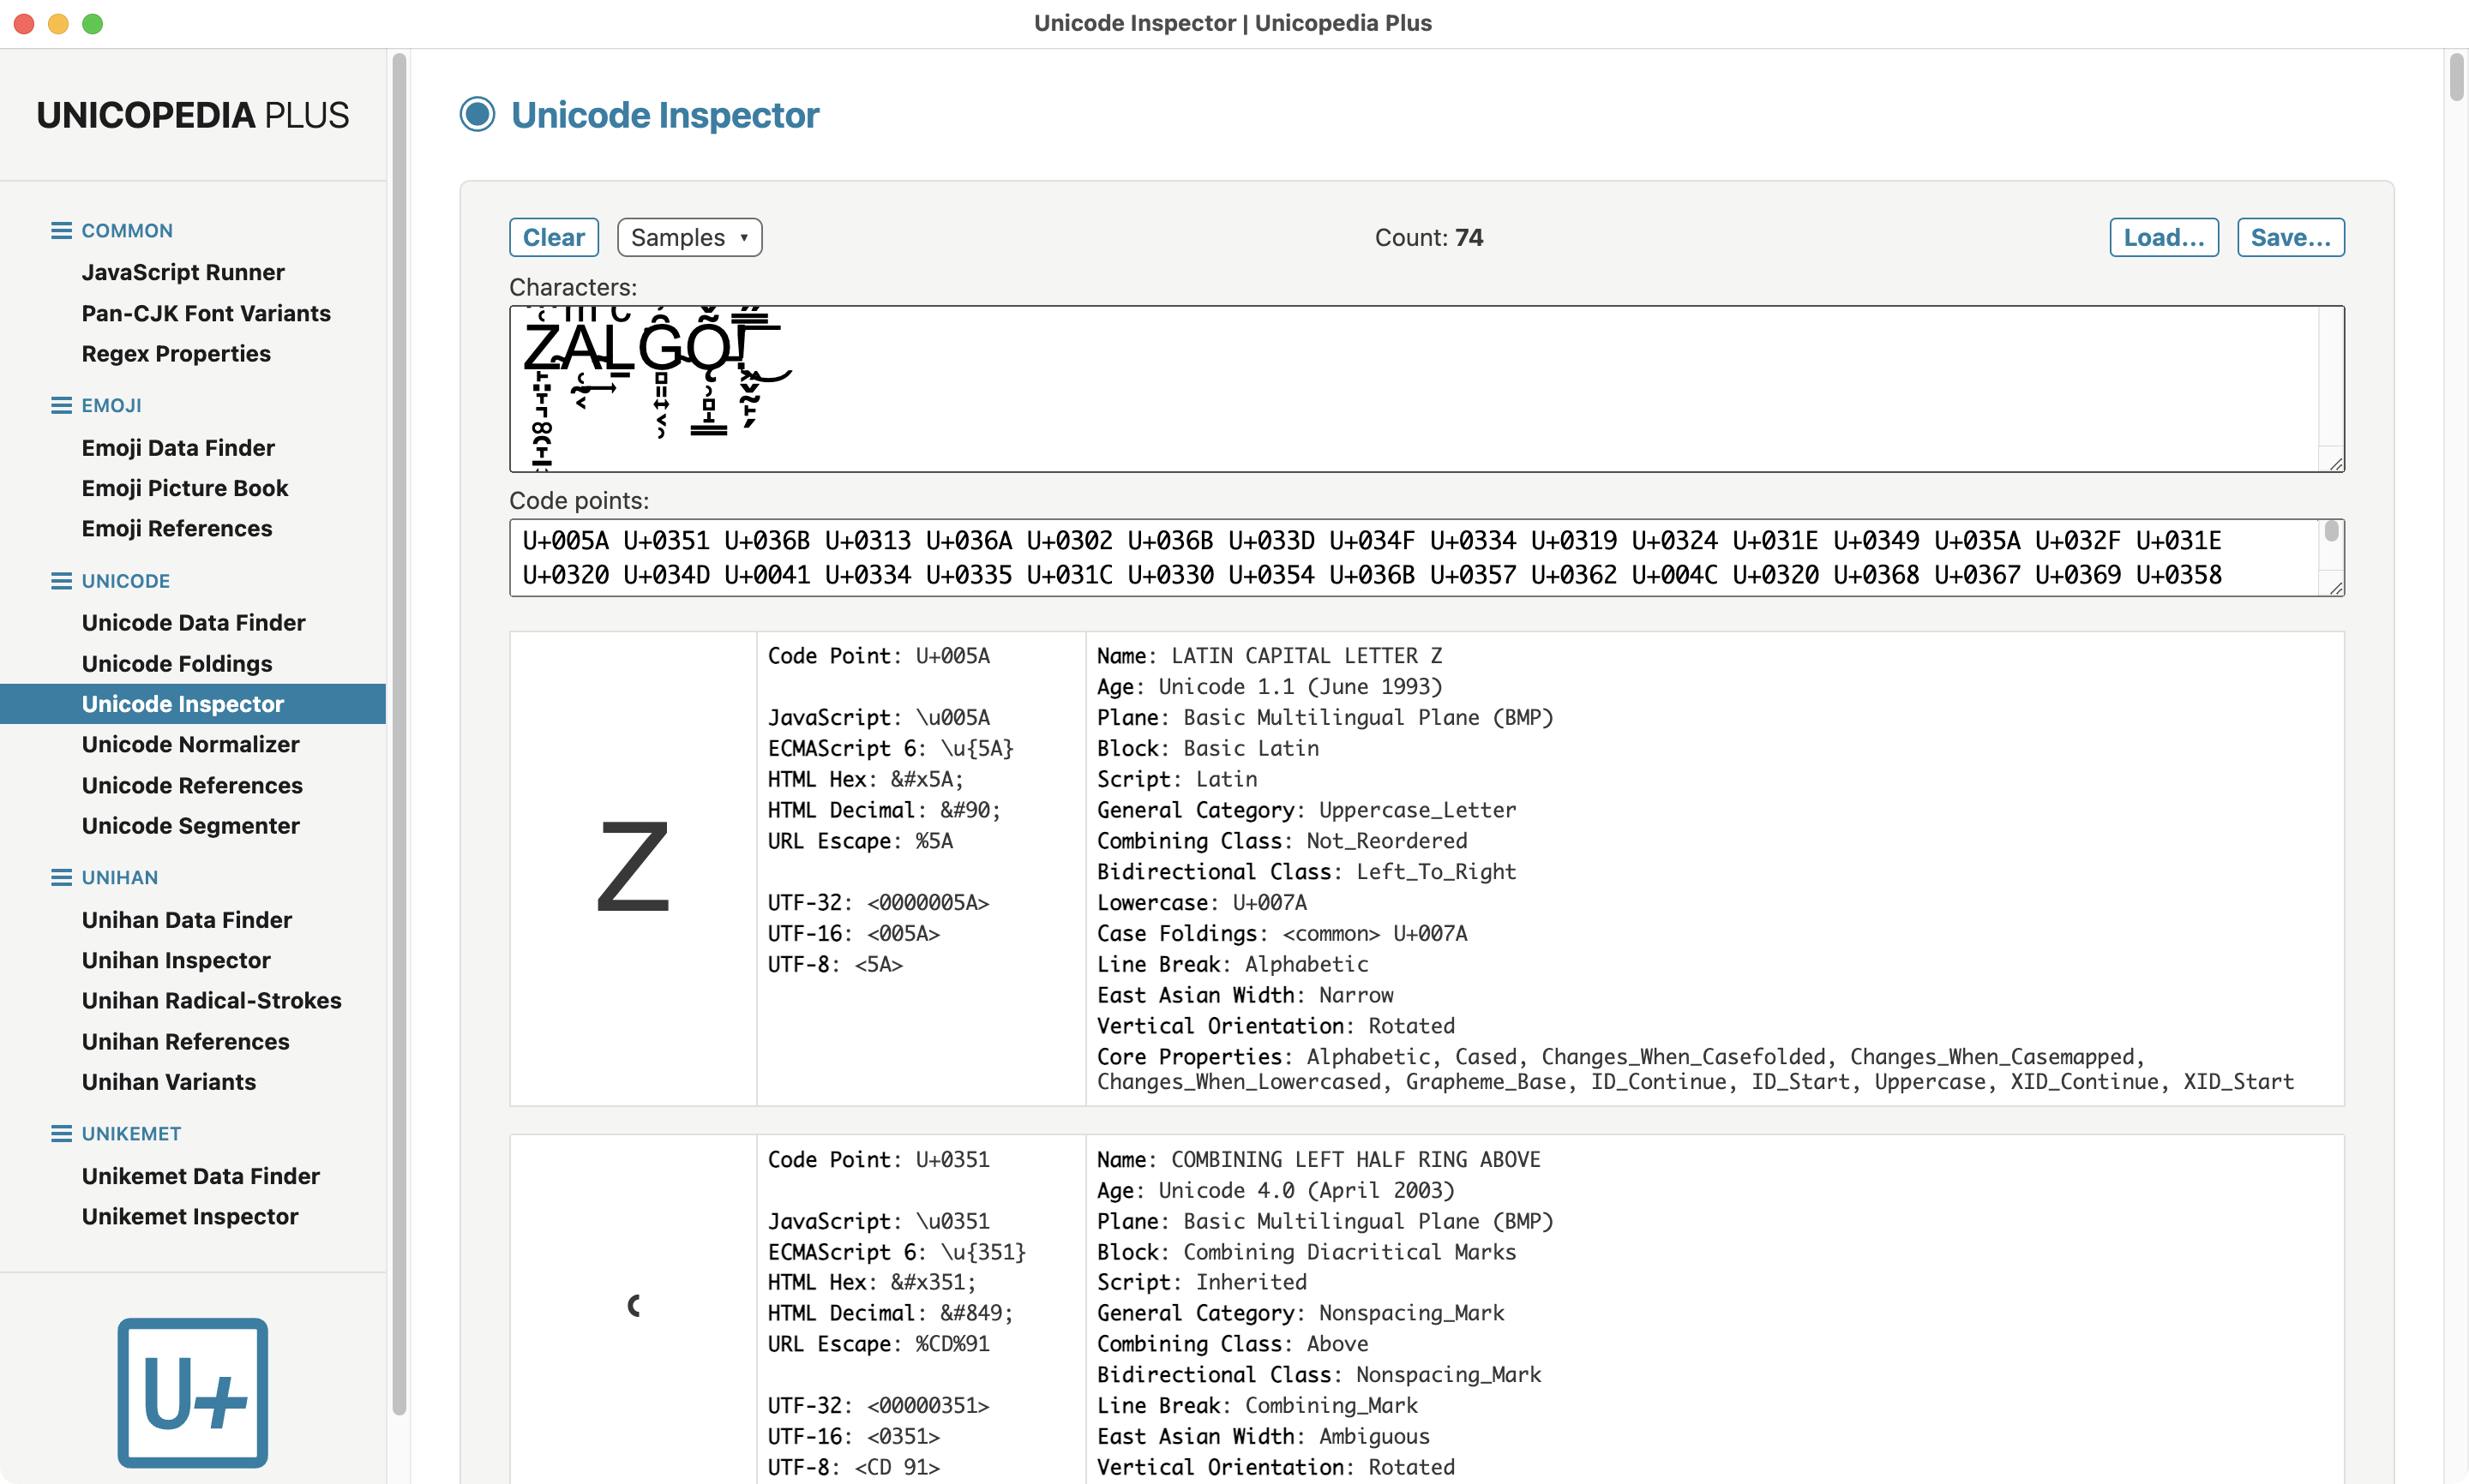Select Unihan Radical-Strokes in sidebar

211,1001
